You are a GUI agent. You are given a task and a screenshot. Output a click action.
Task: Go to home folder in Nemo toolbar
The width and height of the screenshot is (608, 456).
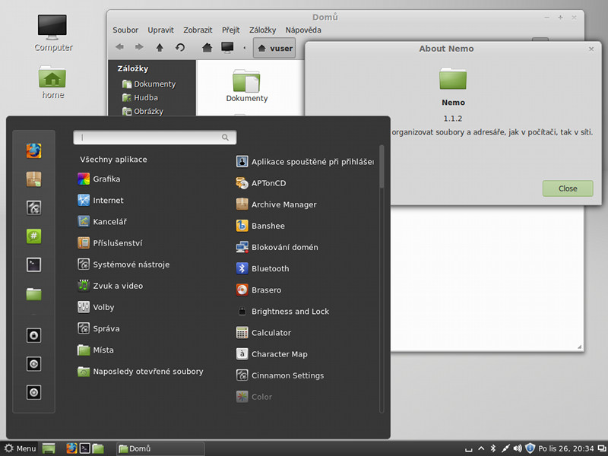coord(207,47)
